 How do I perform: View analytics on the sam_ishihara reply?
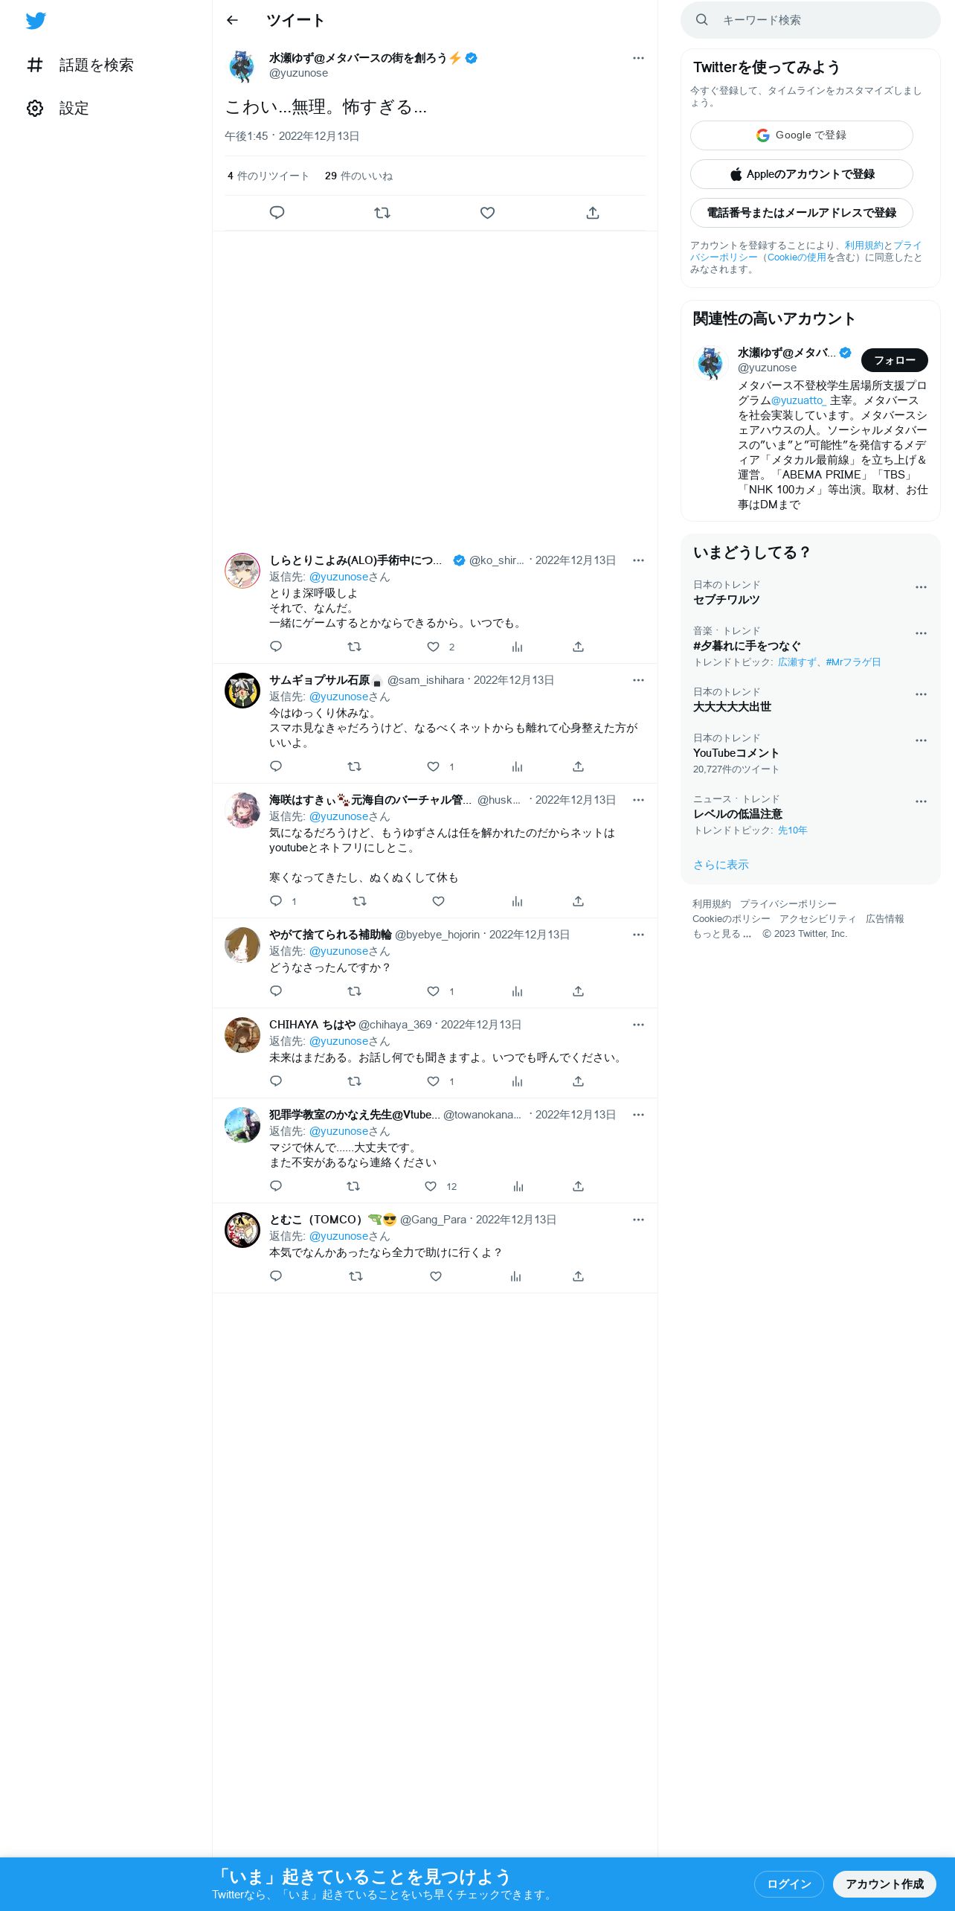pos(517,766)
